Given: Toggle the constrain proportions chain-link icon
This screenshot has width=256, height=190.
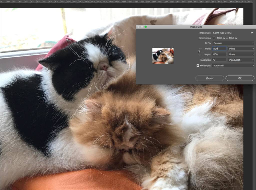Looking at the screenshot, I should (199, 51).
